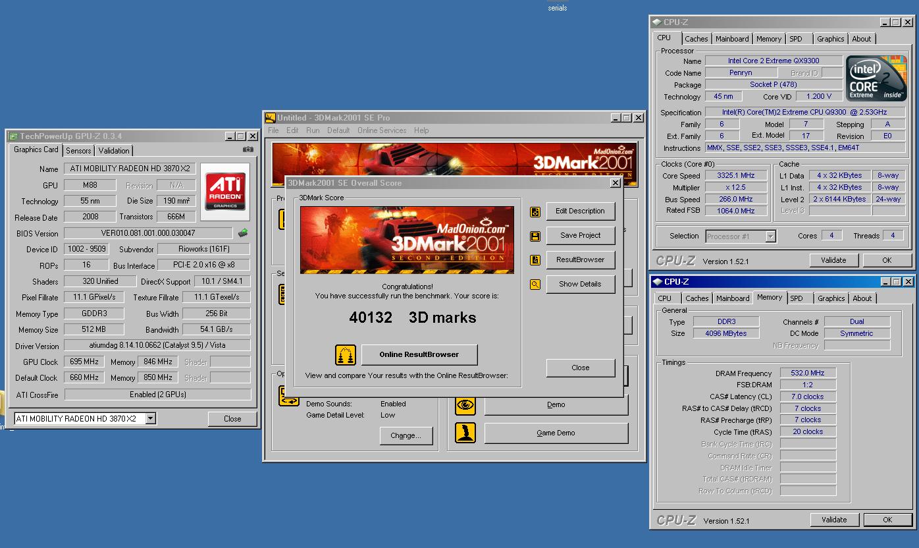Open the Online Services menu in 3DMark2001

click(382, 130)
